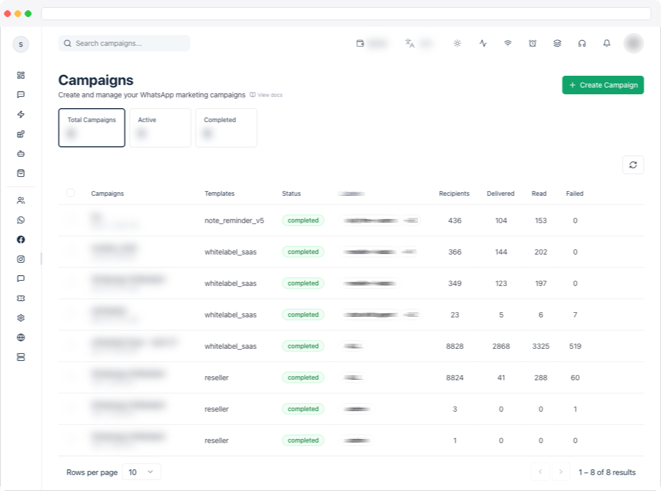Open the contacts people icon in sidebar
The height and width of the screenshot is (491, 661).
(x=21, y=200)
